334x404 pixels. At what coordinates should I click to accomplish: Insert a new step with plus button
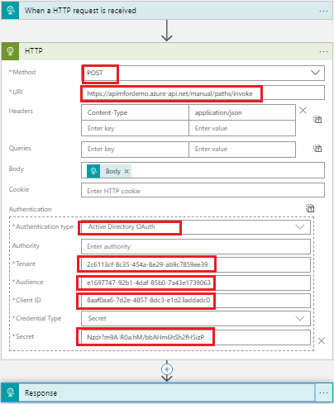(167, 369)
